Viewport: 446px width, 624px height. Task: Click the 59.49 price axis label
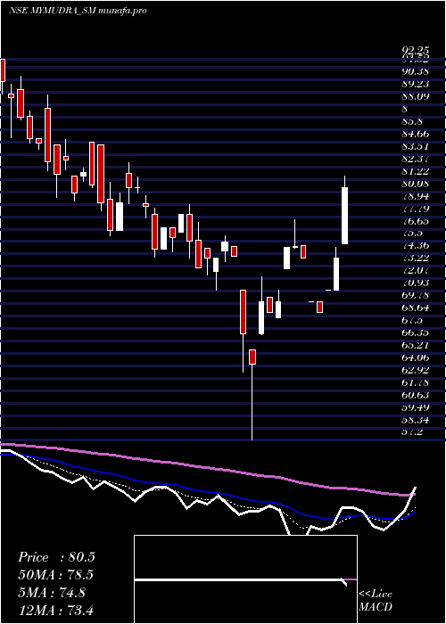click(415, 407)
